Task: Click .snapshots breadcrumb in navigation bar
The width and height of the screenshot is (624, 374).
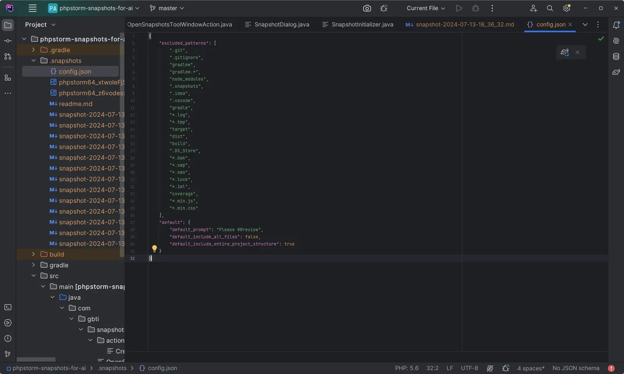Action: coord(112,368)
